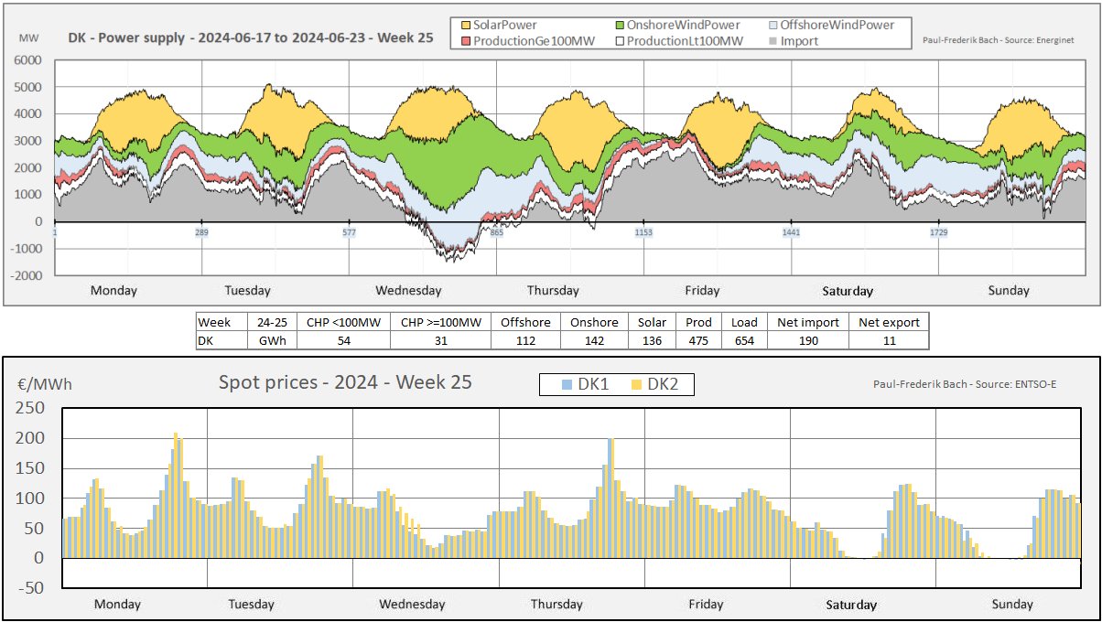
Task: Click the 1729 x-axis marker on power chart
Action: pos(939,233)
